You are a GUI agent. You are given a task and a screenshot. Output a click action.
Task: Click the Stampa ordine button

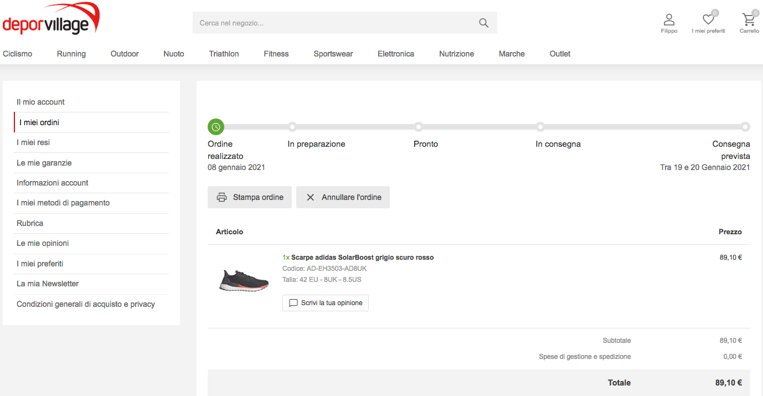[250, 197]
